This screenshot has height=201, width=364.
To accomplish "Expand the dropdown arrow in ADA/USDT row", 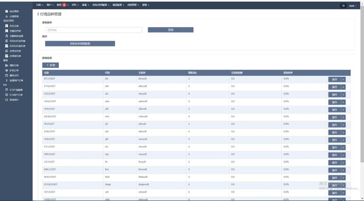I will [343, 102].
